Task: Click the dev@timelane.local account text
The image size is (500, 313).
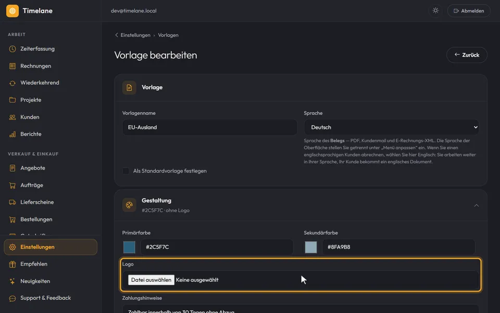Action: point(134,11)
